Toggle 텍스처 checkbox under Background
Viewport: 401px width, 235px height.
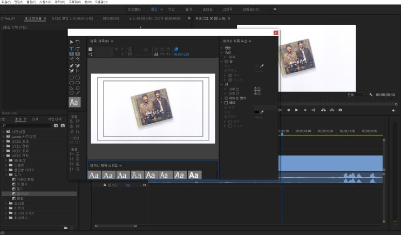pyautogui.click(x=230, y=126)
